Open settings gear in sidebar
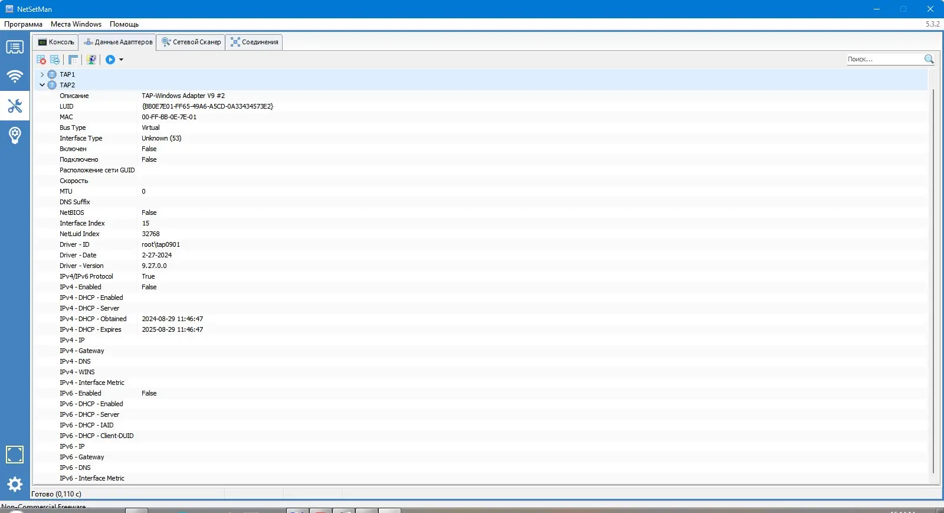The height and width of the screenshot is (513, 944). pyautogui.click(x=15, y=485)
